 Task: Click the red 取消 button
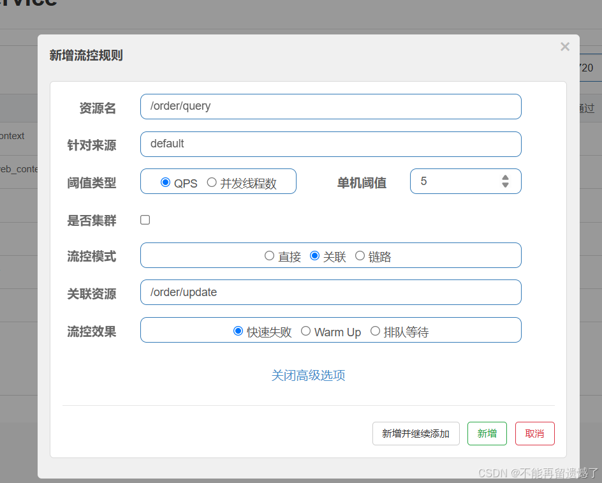pos(535,434)
